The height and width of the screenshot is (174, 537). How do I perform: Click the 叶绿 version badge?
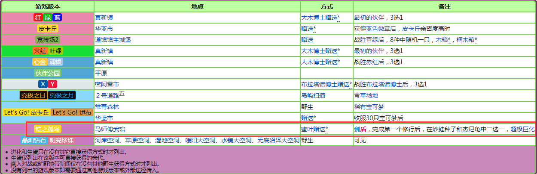[x=56, y=51]
